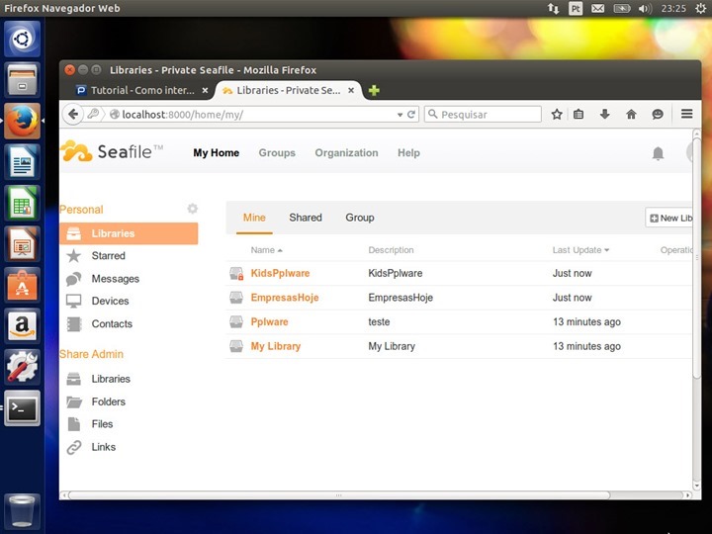712x534 pixels.
Task: Open the address bar history dropdown arrow
Action: 400,115
